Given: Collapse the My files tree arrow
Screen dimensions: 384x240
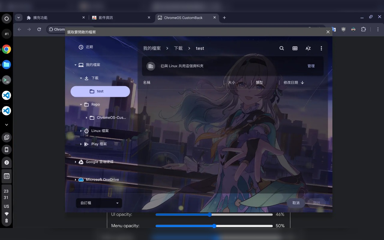Looking at the screenshot, I should coord(75,65).
